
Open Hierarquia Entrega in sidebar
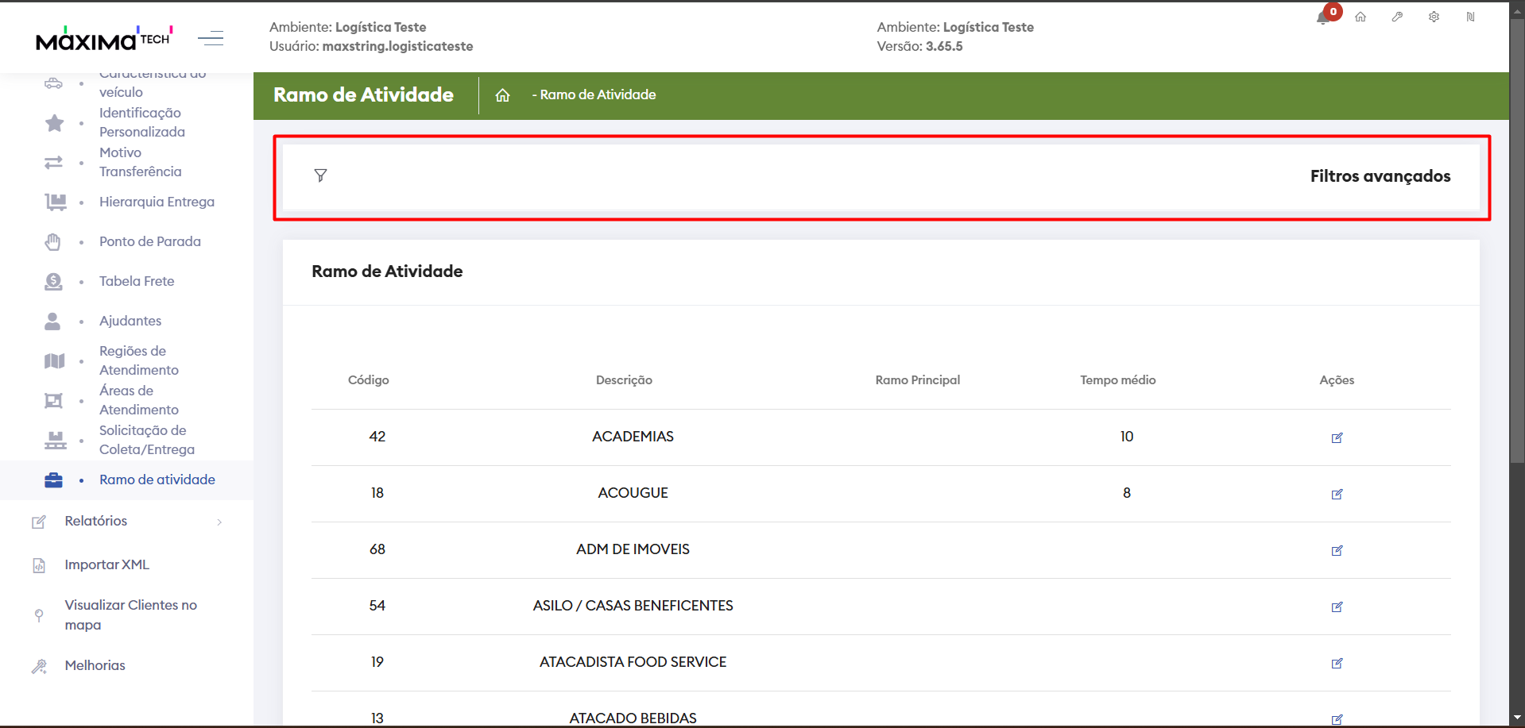click(x=157, y=202)
